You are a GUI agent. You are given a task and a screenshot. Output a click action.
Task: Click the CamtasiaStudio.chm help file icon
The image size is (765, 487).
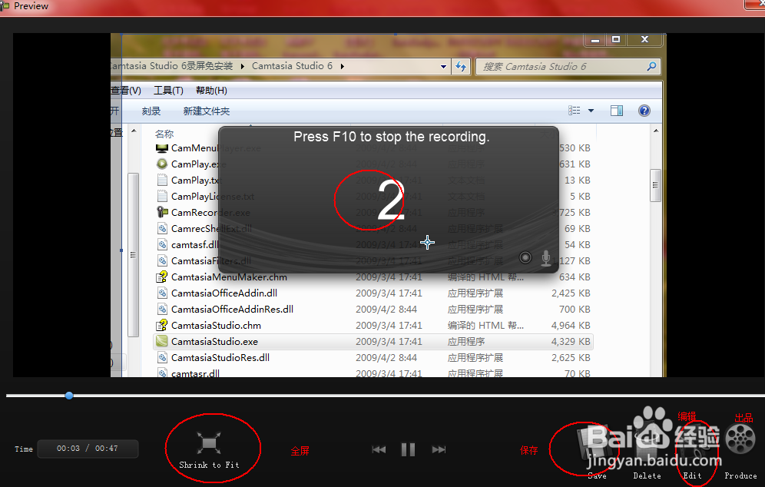pos(162,325)
